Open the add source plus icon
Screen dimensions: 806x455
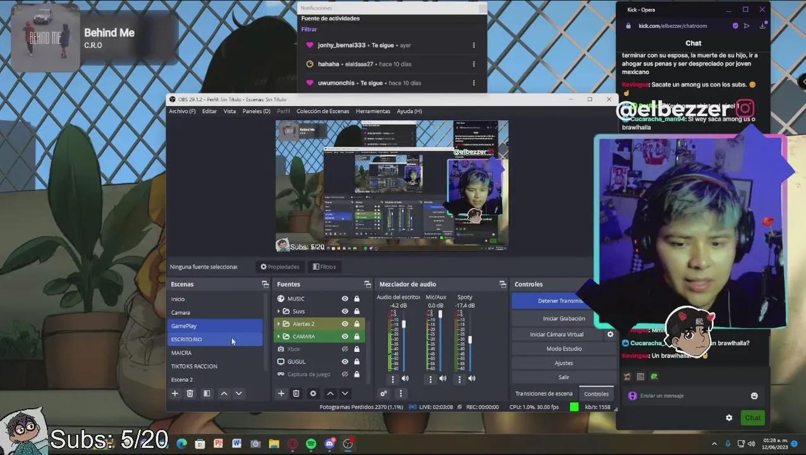[280, 394]
